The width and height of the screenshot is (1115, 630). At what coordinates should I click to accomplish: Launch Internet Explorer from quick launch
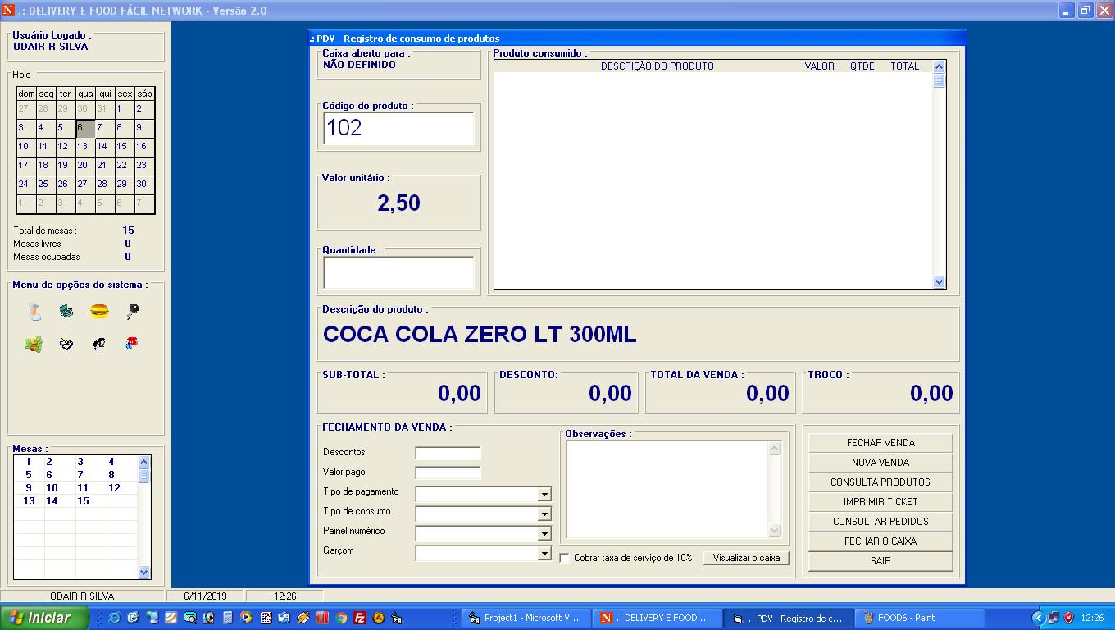point(115,618)
